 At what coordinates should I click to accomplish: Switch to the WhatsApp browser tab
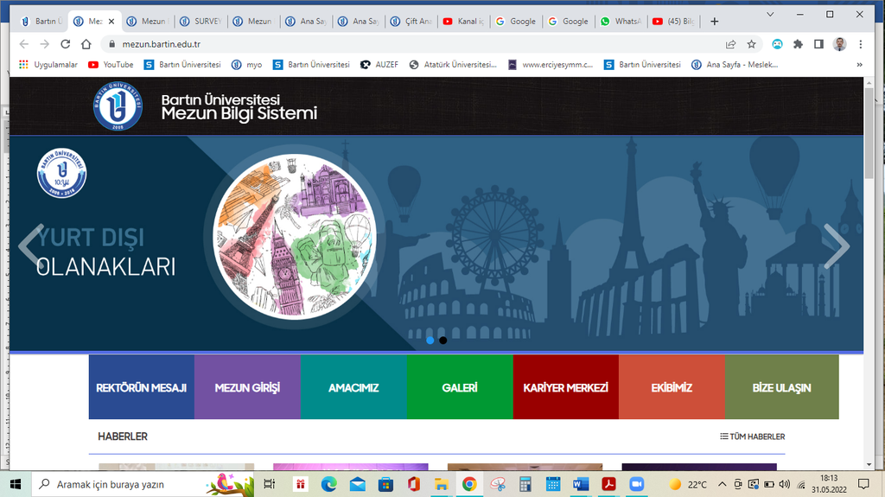click(621, 22)
